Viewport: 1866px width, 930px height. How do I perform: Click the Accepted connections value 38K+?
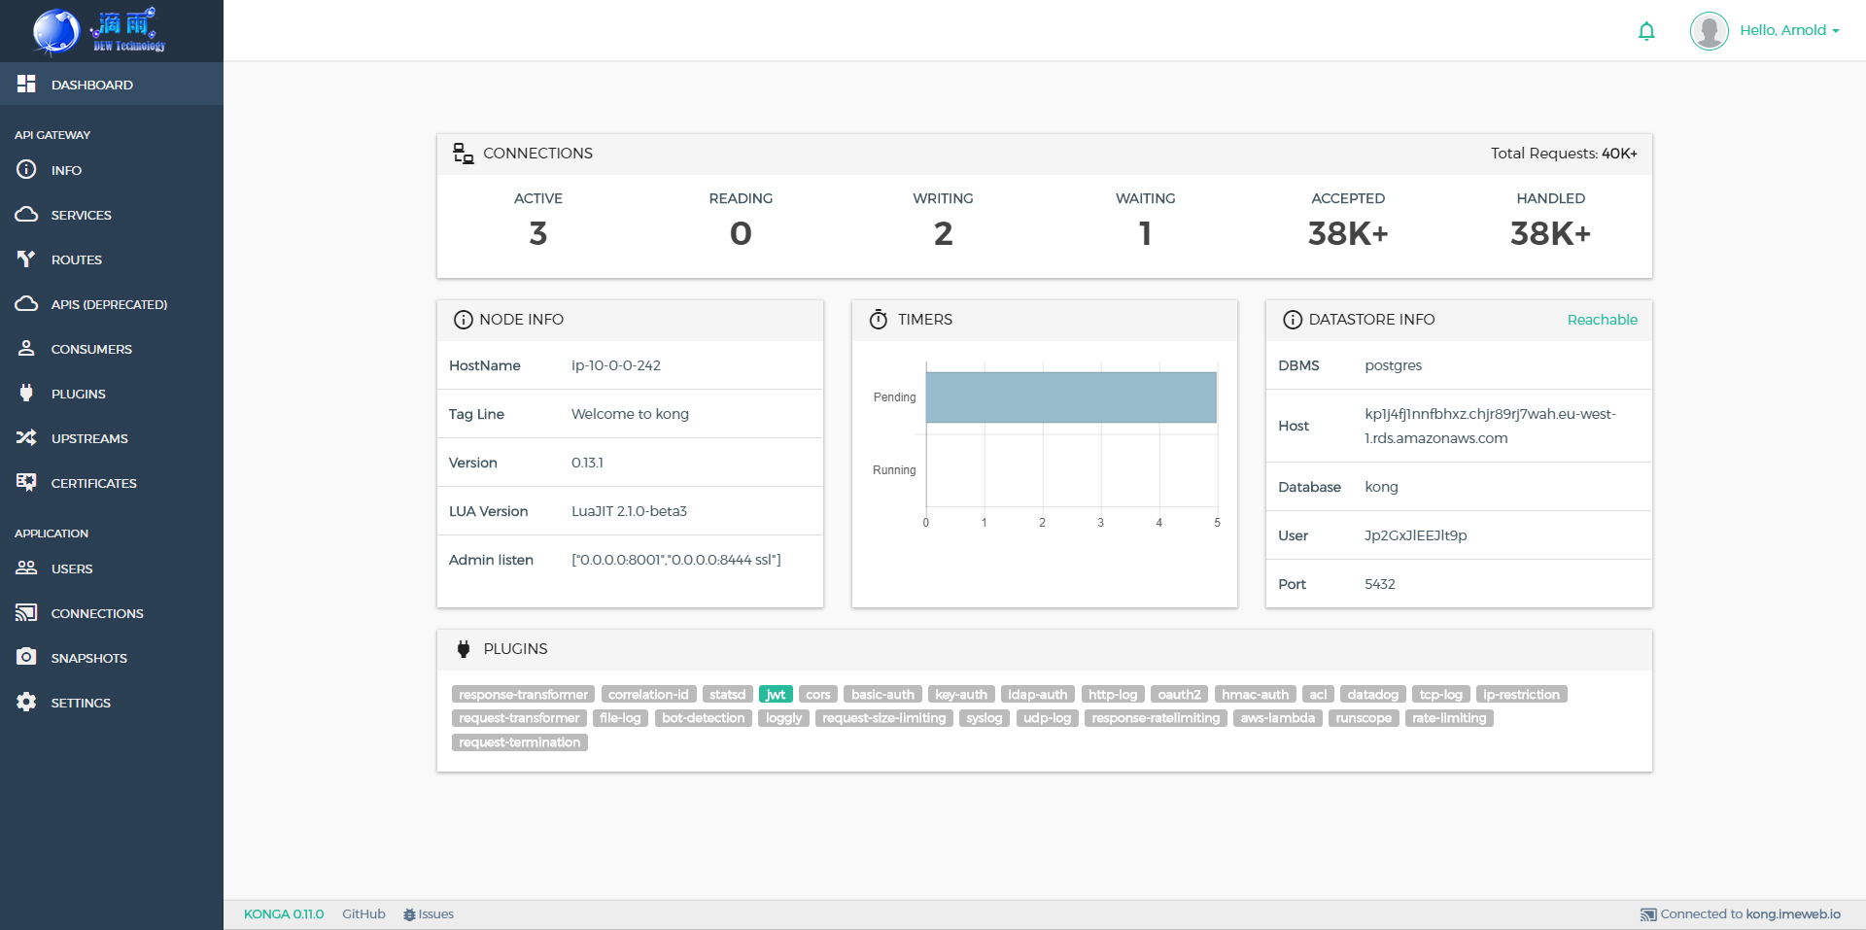[x=1348, y=233]
